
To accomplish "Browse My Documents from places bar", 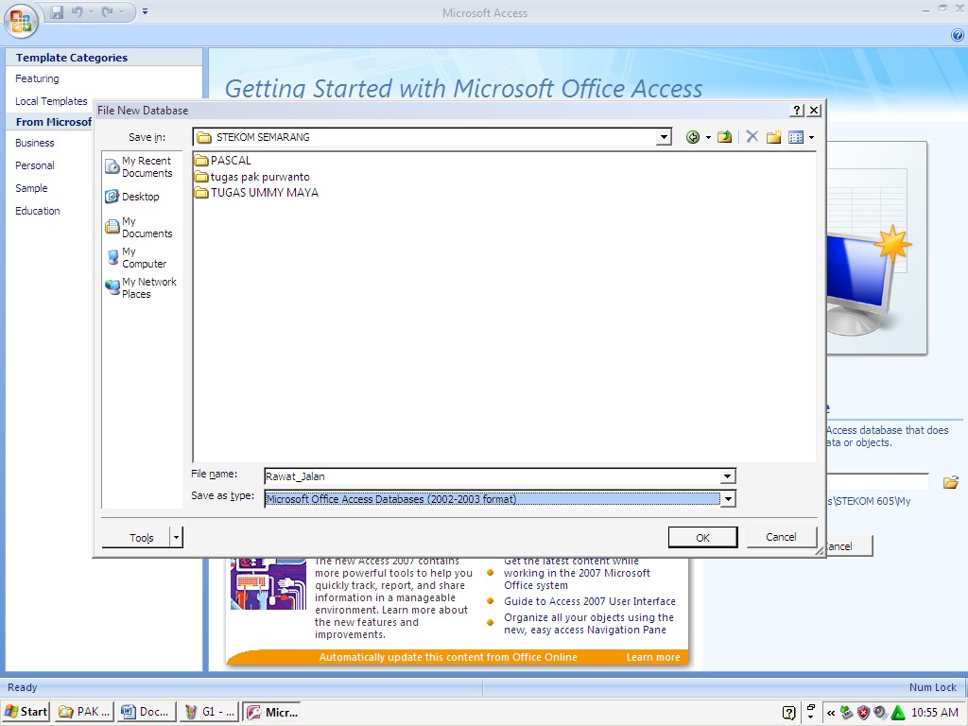I will [x=142, y=227].
